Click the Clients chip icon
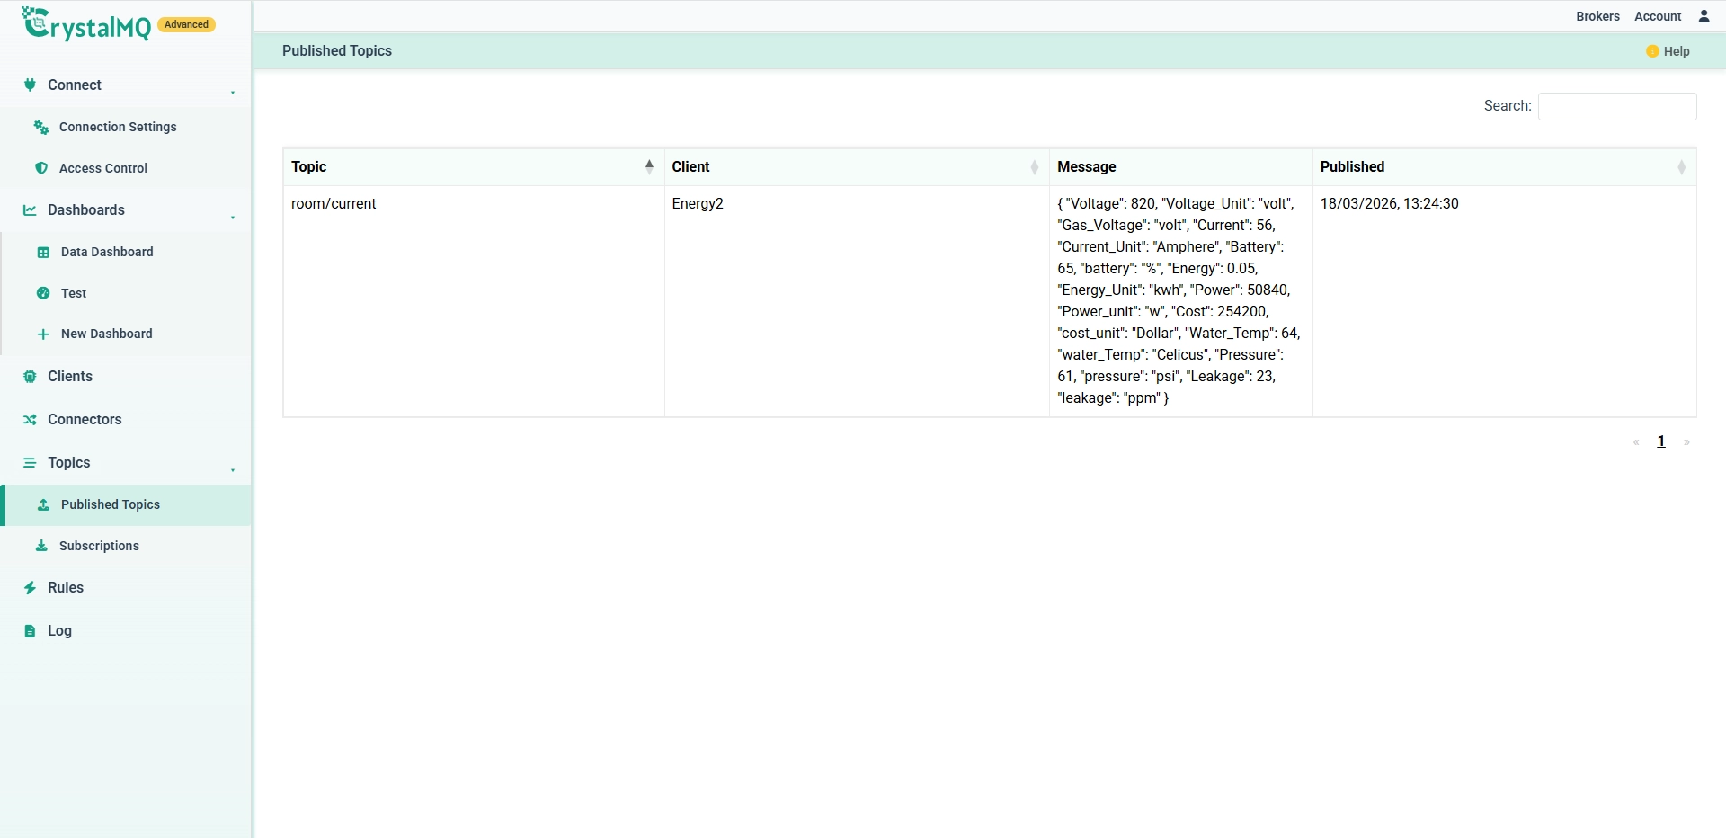 coord(30,376)
